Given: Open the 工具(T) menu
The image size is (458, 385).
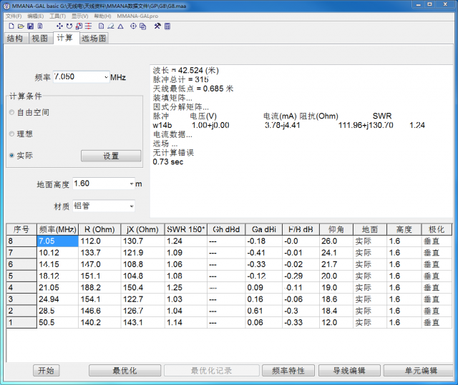Looking at the screenshot, I should (x=57, y=16).
